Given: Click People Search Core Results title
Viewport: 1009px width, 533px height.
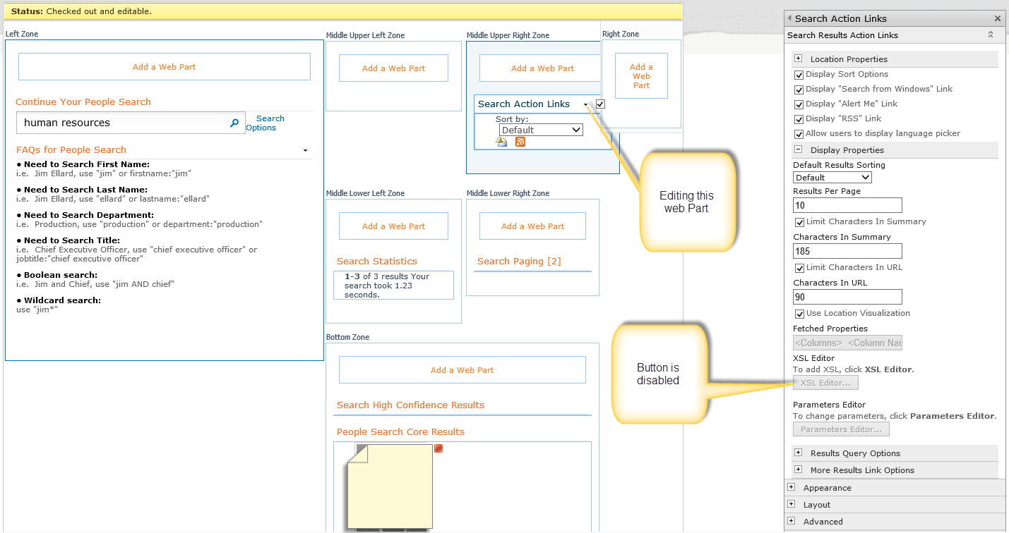Looking at the screenshot, I should 400,432.
